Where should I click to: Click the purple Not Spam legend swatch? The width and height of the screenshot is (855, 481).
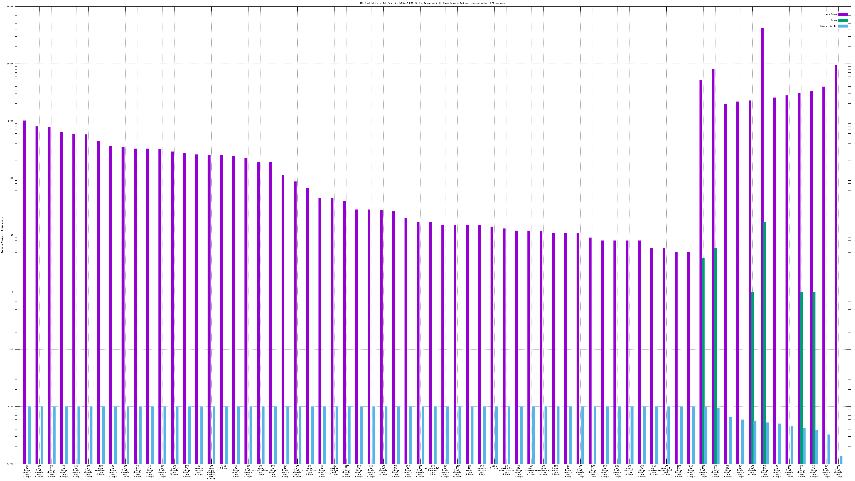click(x=843, y=14)
